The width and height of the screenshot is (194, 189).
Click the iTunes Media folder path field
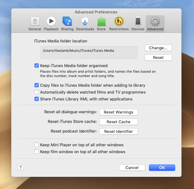click(x=89, y=53)
